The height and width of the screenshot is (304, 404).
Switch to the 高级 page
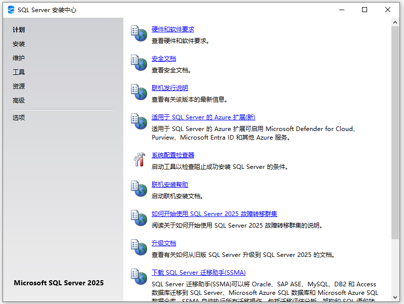19,101
